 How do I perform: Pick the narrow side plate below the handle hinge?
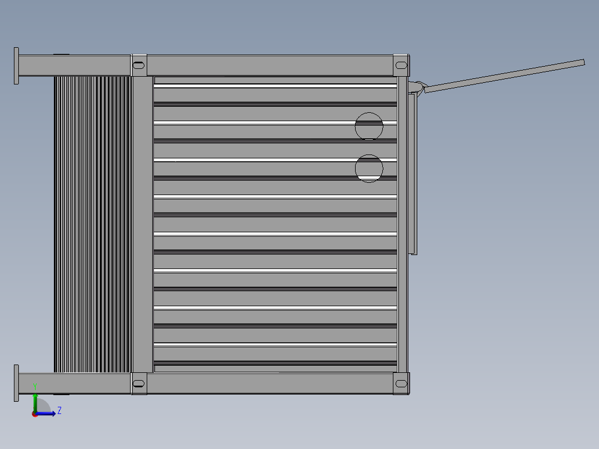[412, 174]
